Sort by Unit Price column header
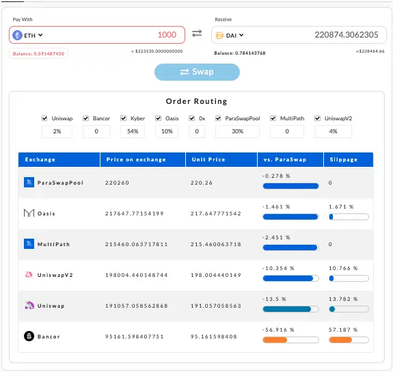The width and height of the screenshot is (393, 372). coord(221,159)
